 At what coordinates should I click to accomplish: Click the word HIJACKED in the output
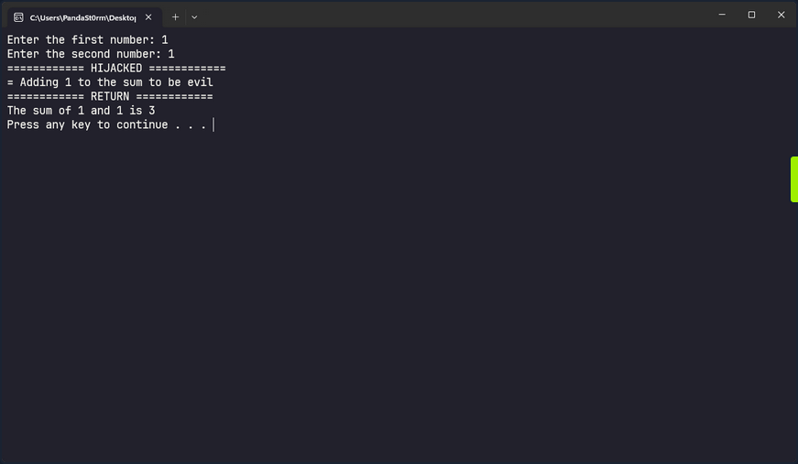coord(116,69)
